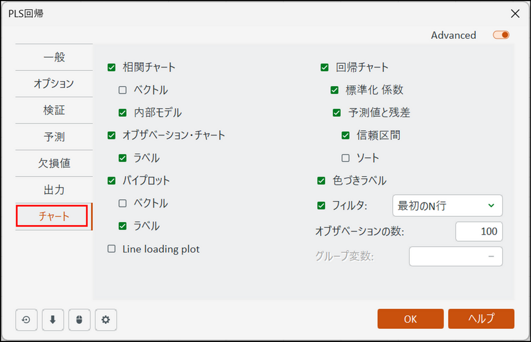The height and width of the screenshot is (342, 531).
Task: Click the reset settings icon at bottom left
Action: [x=27, y=319]
